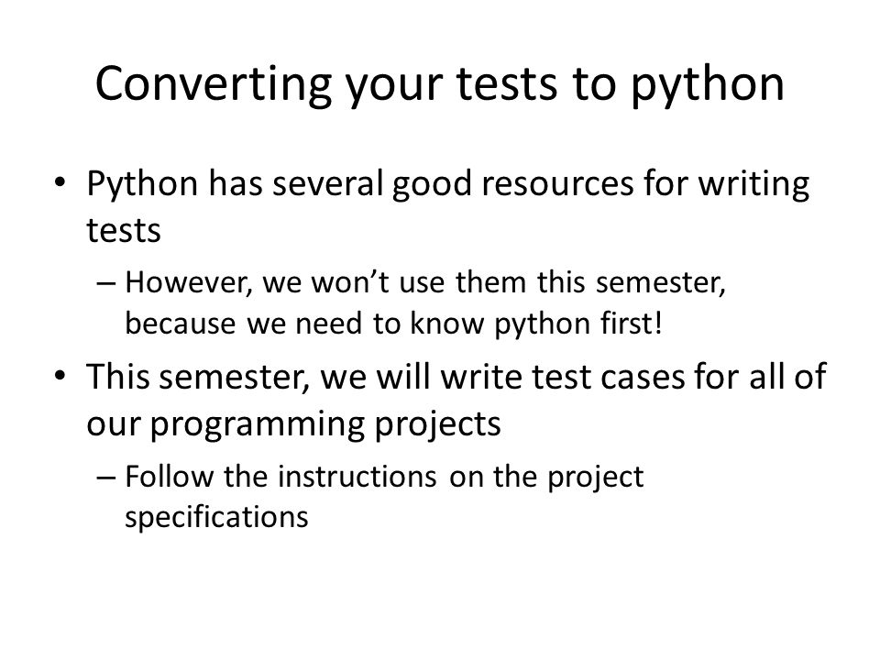Click the words 'on the project'
Image resolution: width=880 pixels, height=660 pixels.
[546, 478]
